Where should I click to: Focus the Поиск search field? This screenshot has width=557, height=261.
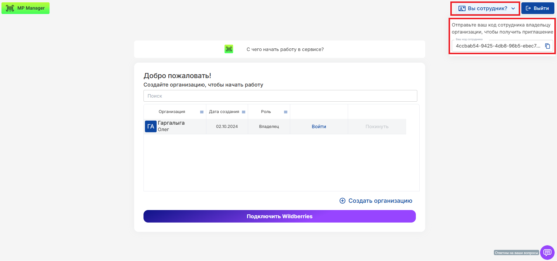pos(280,96)
